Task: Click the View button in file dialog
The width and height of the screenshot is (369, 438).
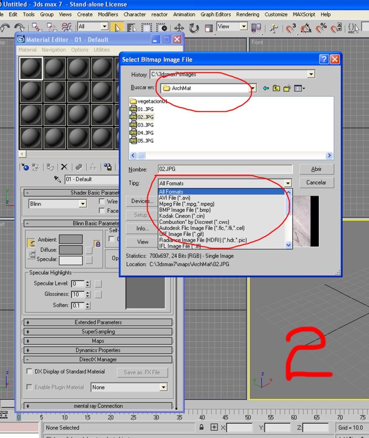Action: click(142, 242)
